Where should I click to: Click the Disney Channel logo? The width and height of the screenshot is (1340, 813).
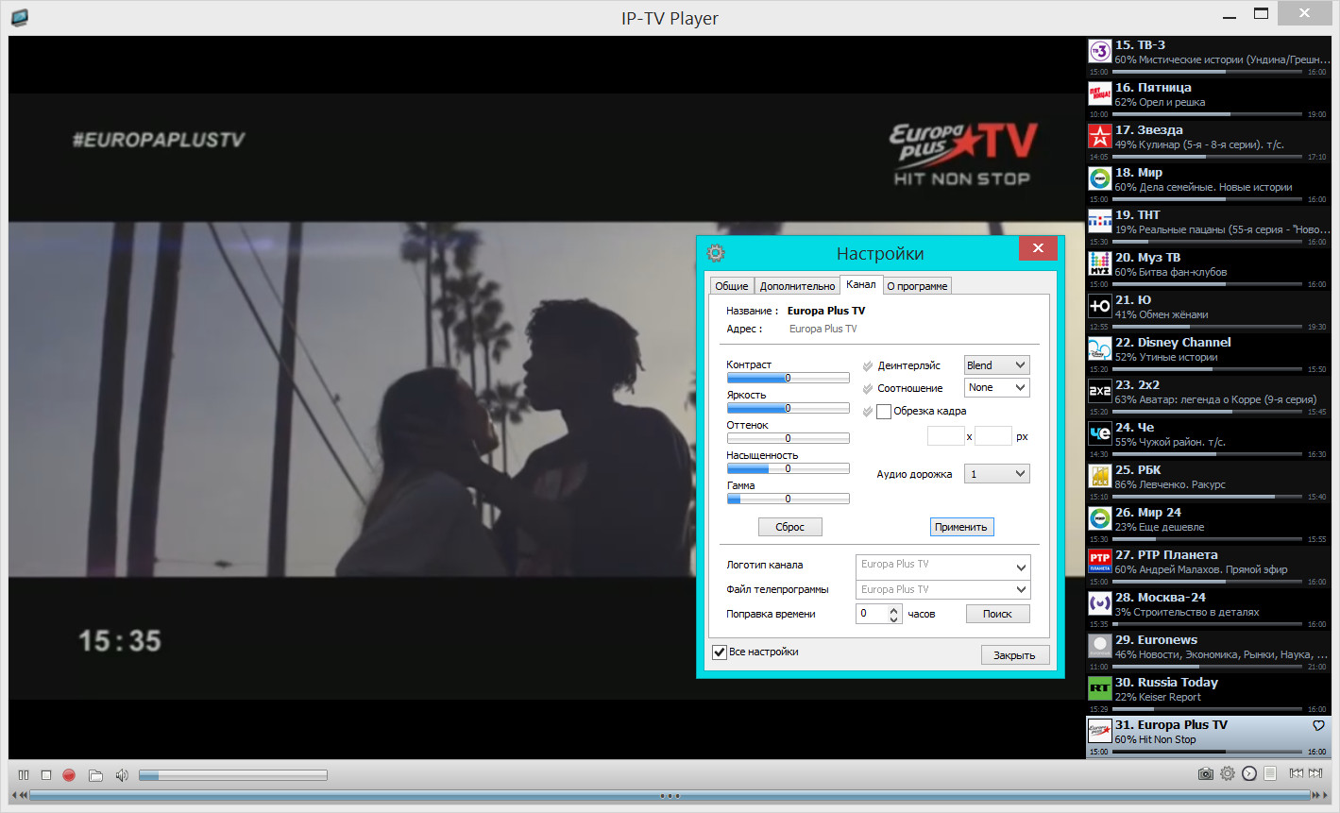click(1099, 348)
